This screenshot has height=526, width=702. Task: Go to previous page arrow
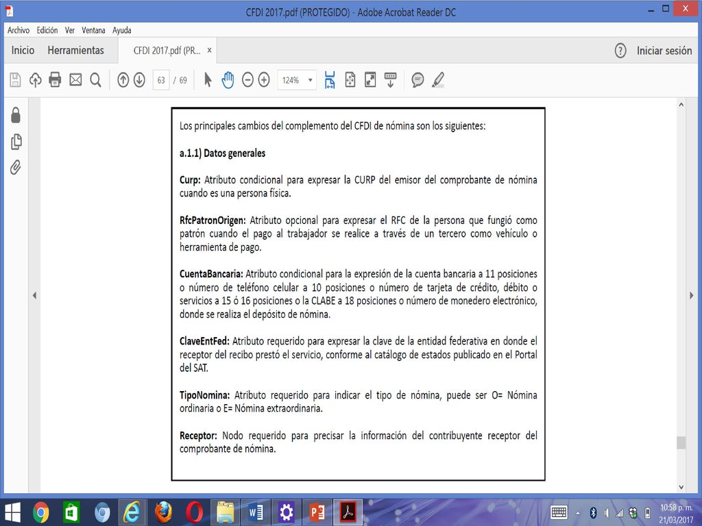click(123, 80)
